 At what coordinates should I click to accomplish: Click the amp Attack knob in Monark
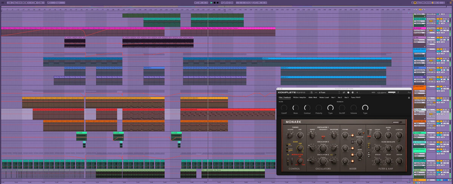[377, 161]
